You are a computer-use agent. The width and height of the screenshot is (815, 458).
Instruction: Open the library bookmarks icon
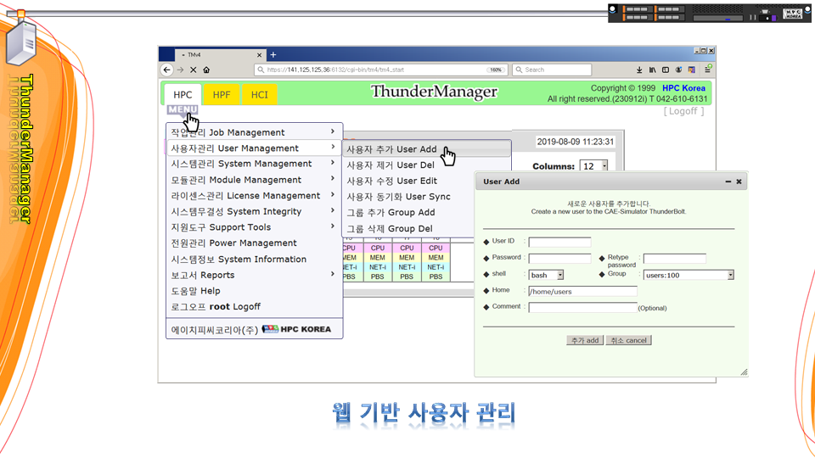point(652,70)
